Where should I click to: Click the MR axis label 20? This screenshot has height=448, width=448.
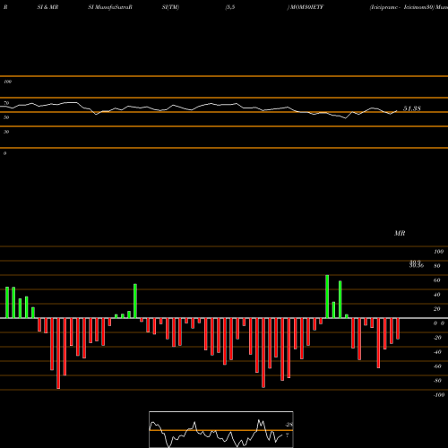click(x=437, y=309)
